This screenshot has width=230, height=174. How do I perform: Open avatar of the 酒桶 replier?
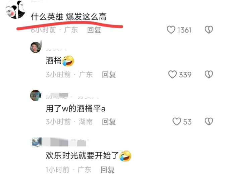(x=36, y=47)
